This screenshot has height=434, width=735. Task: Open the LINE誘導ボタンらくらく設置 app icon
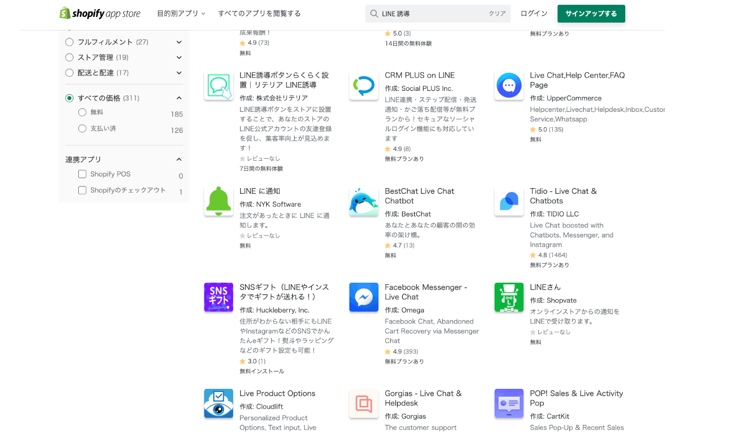pos(218,85)
